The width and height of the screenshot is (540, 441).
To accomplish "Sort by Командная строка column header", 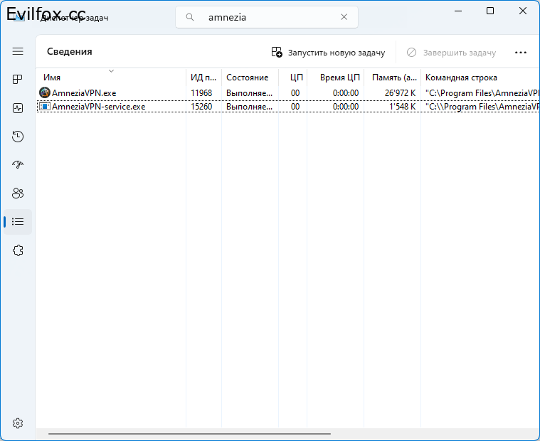I will point(461,78).
